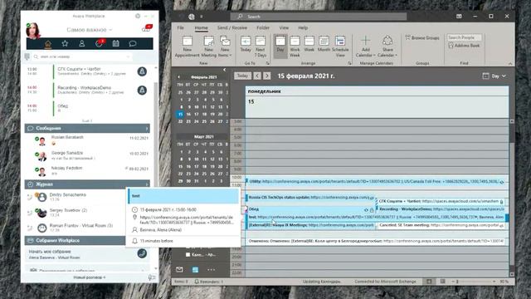This screenshot has height=299, width=531.
Task: Open the Home tab in Avaya Workplace
Action: [x=48, y=43]
